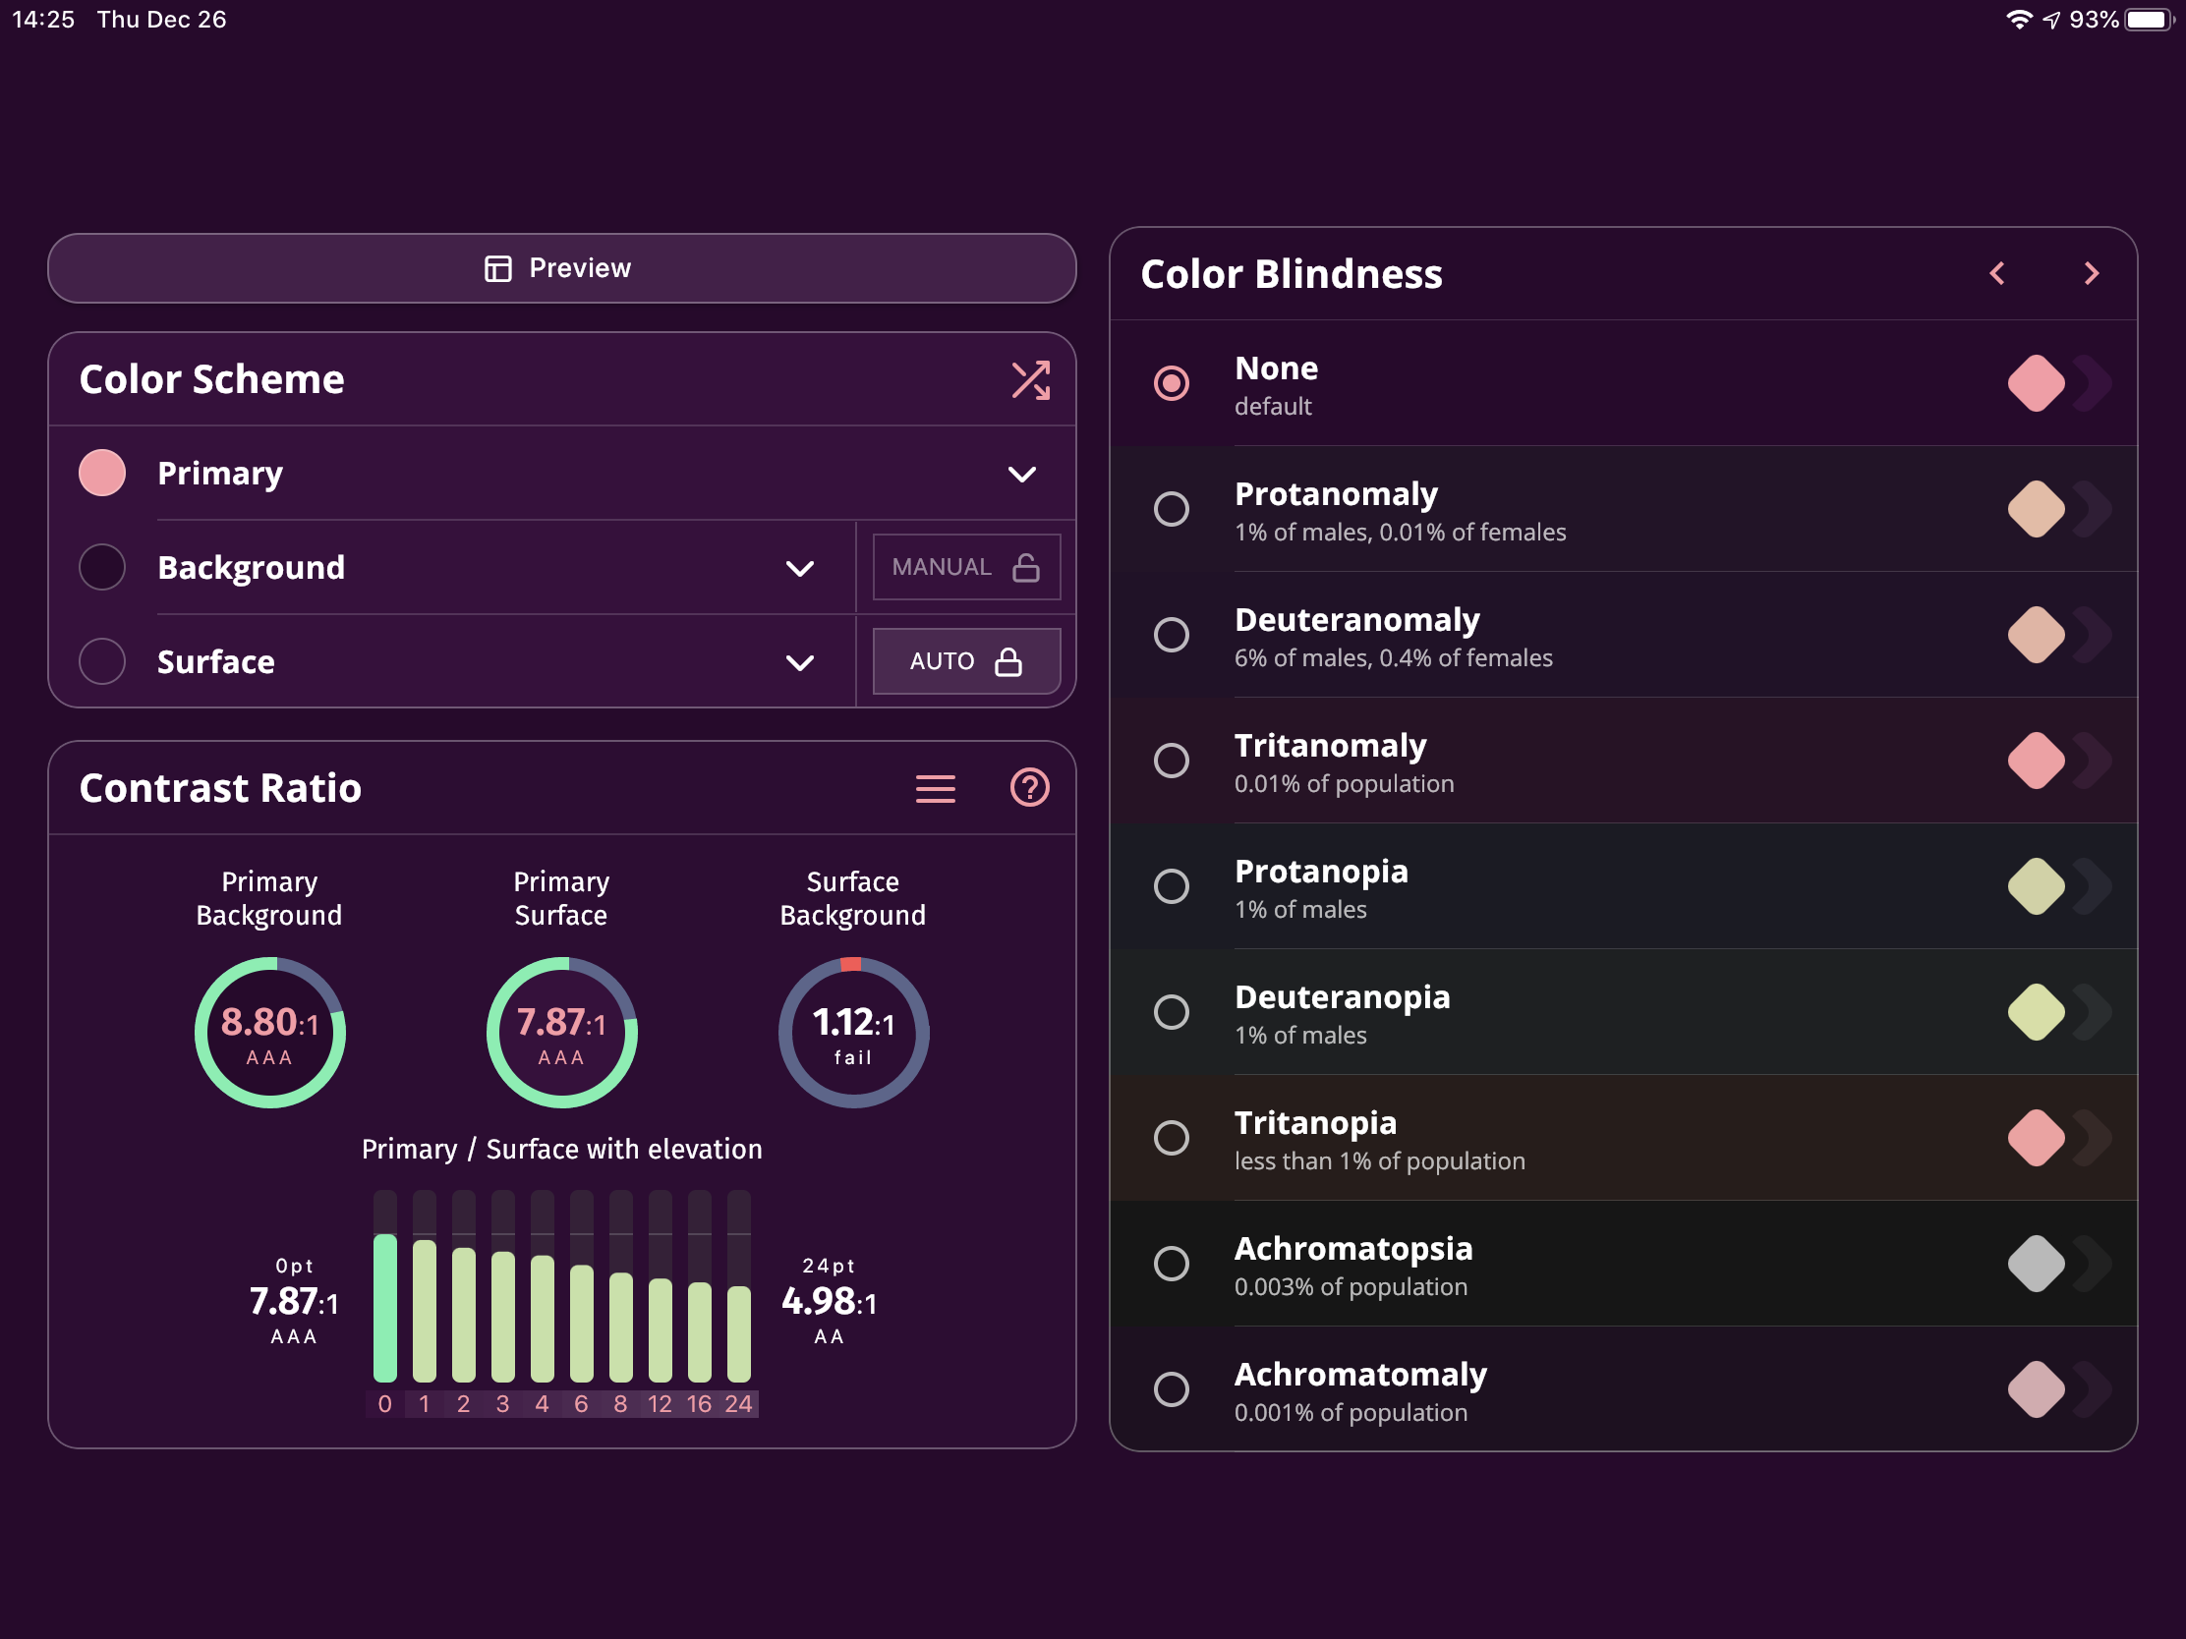Select the Protanomaly radio button

pos(1171,509)
